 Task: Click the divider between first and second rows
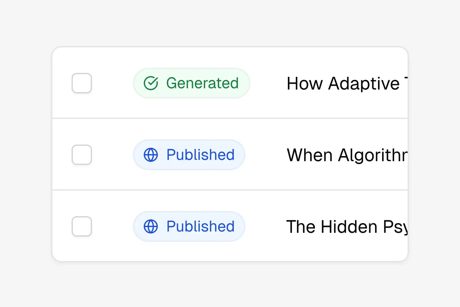click(230, 118)
